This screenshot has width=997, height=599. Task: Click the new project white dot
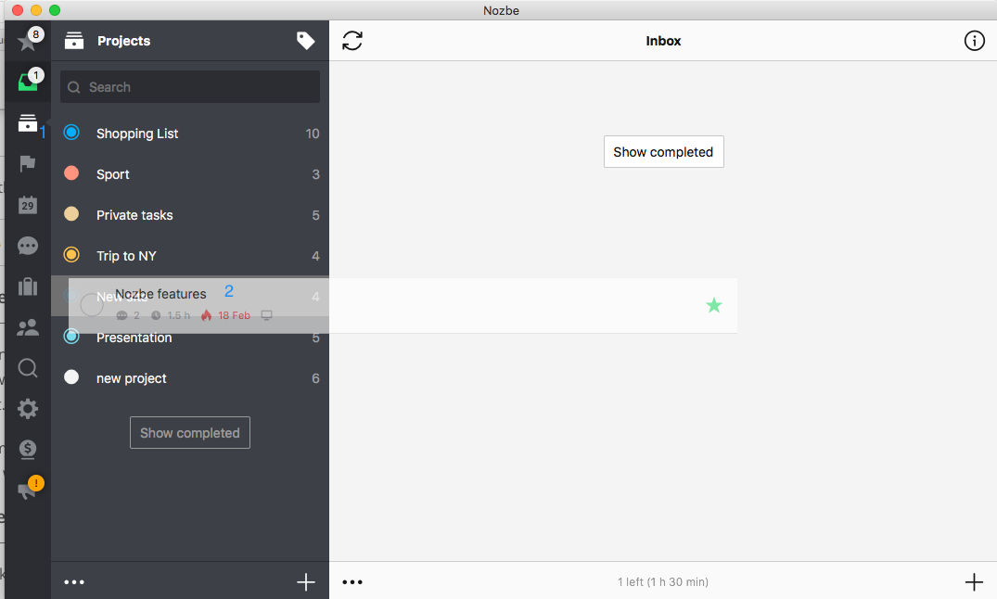71,377
